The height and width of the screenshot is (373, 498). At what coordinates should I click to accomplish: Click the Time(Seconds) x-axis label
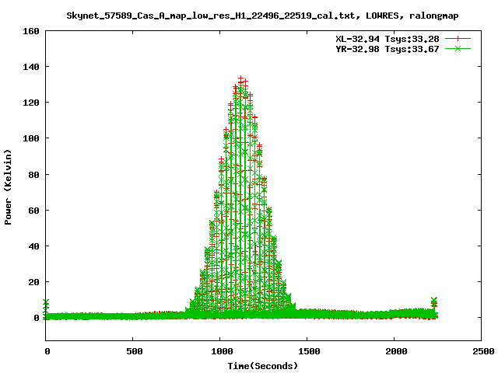(x=263, y=366)
